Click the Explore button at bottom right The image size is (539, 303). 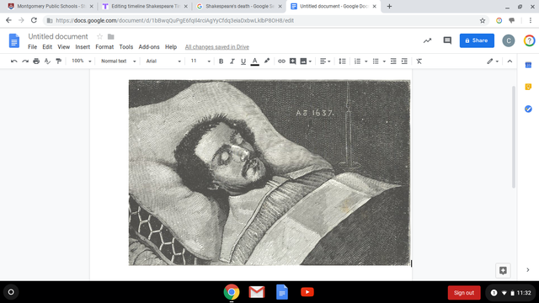[503, 270]
